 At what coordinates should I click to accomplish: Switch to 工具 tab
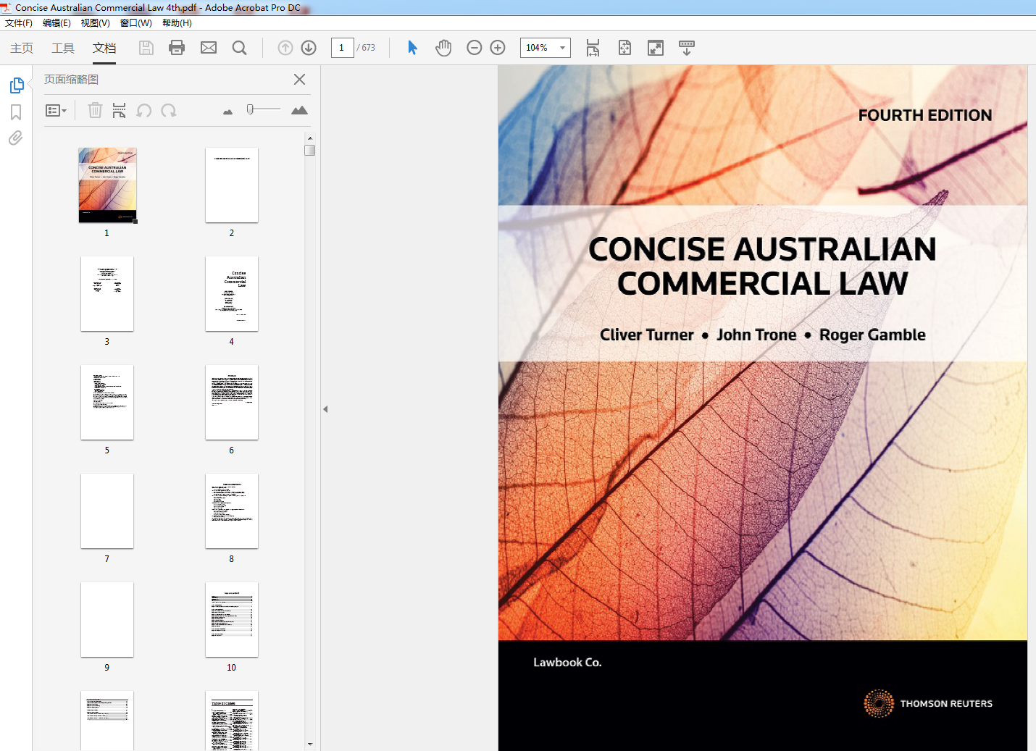point(63,48)
